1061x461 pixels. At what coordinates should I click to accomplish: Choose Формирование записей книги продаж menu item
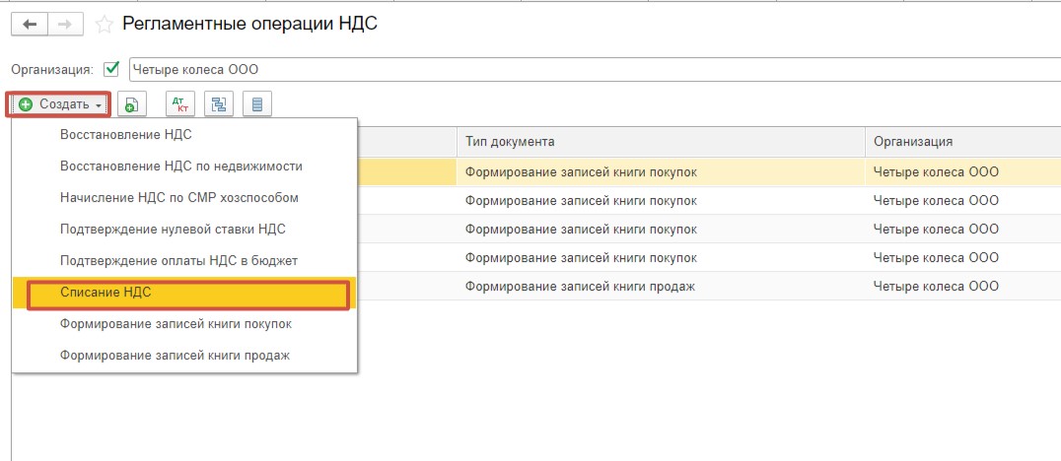pos(184,355)
